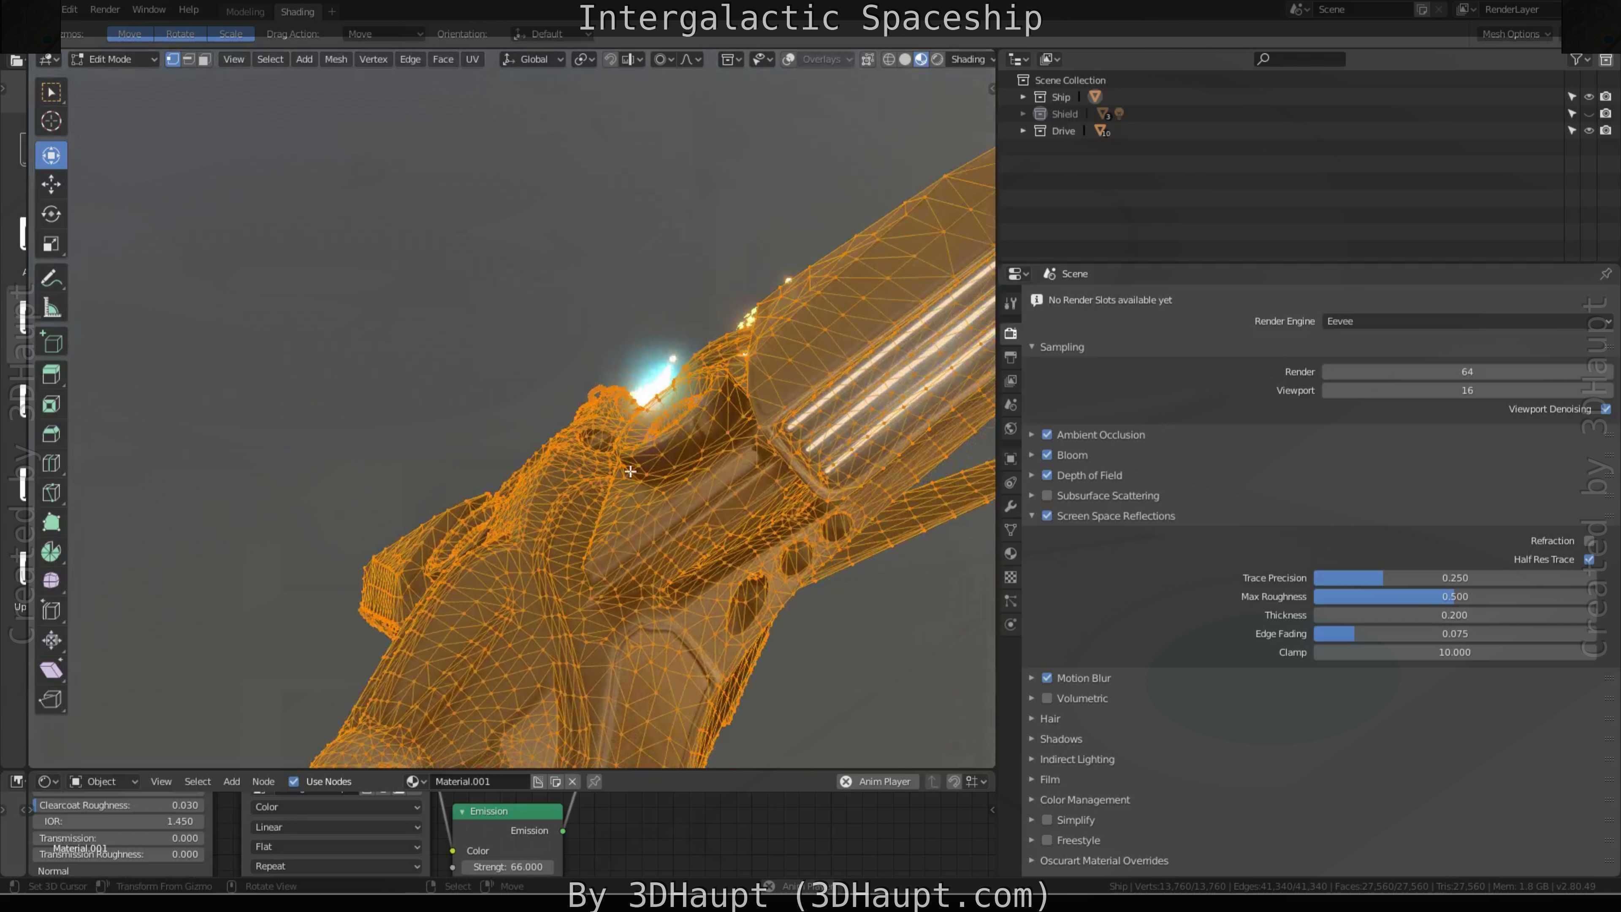Screen dimensions: 1621x912
Task: Activate the Annotate pencil tool
Action: pyautogui.click(x=51, y=278)
